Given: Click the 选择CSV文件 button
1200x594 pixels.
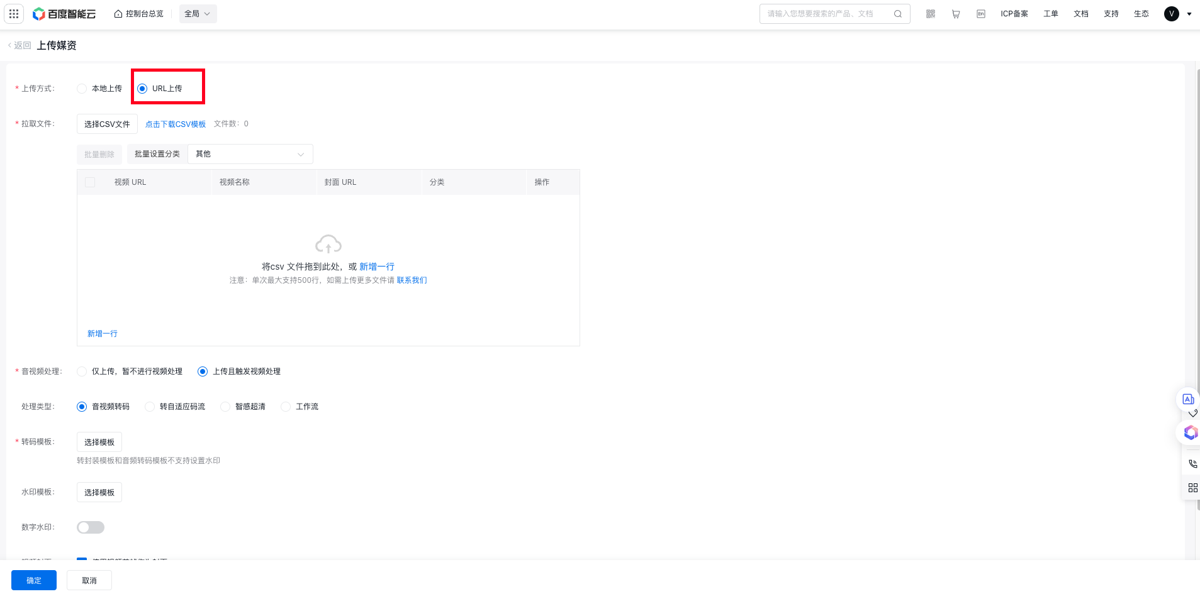Looking at the screenshot, I should 107,124.
